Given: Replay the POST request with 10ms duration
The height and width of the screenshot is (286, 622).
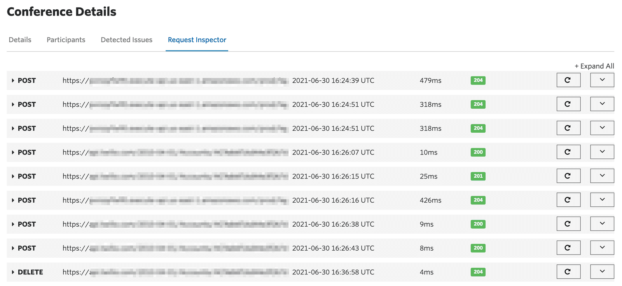Looking at the screenshot, I should [x=568, y=152].
